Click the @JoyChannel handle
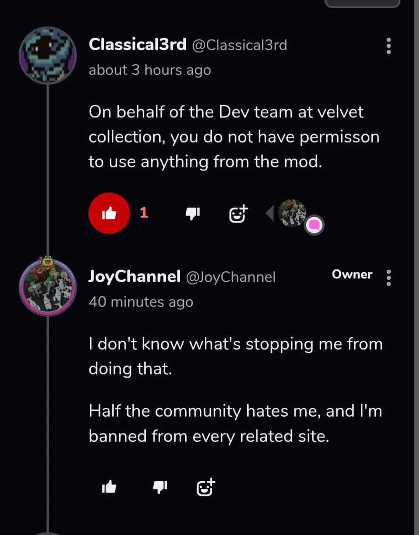 click(x=231, y=278)
